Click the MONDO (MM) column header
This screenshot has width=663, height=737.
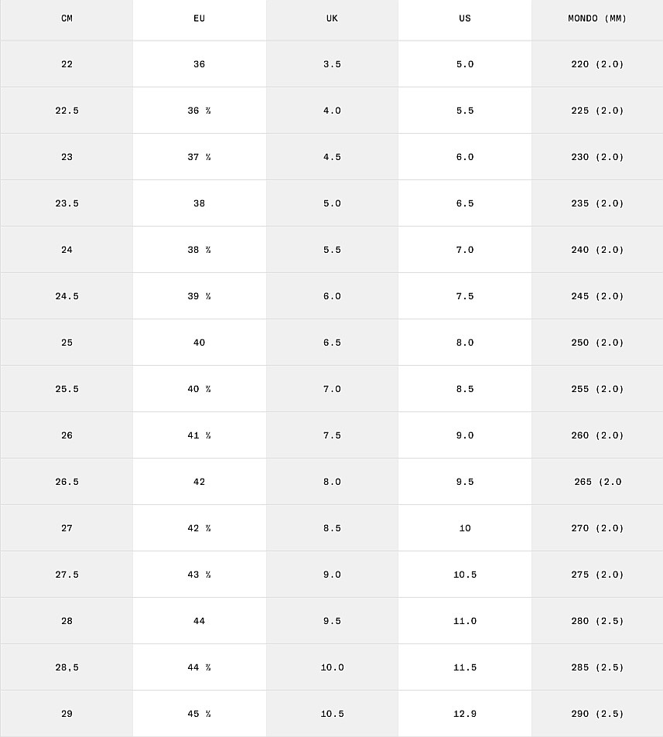click(597, 19)
